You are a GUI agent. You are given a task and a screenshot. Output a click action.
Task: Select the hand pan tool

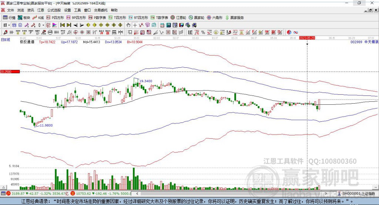(x=128, y=25)
